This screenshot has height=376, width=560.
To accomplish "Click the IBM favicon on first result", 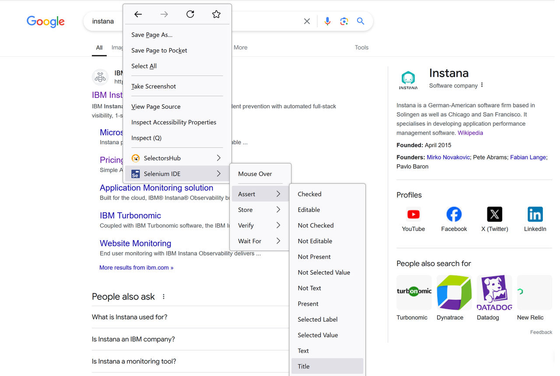I will (100, 77).
